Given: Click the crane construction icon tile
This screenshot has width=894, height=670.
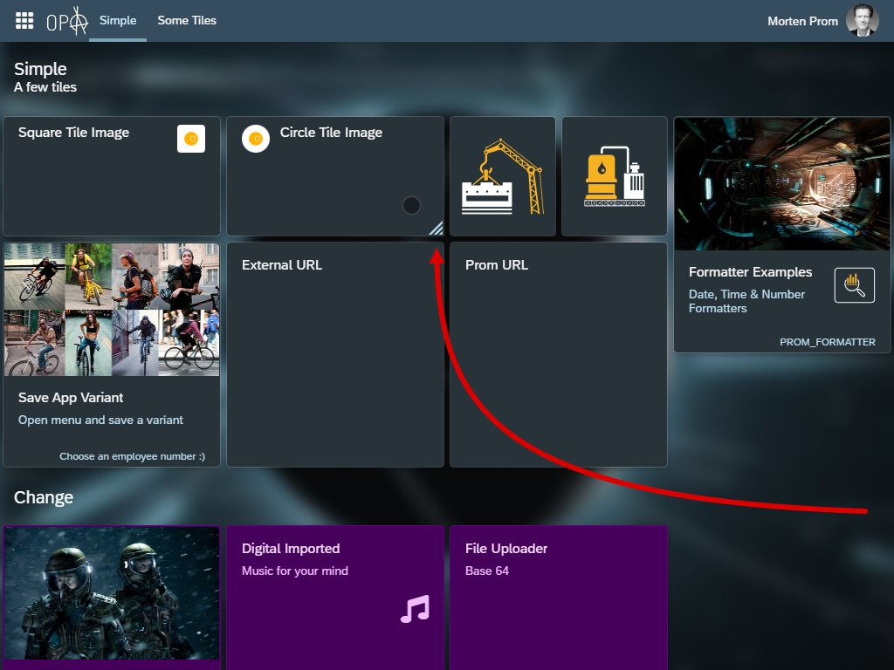Looking at the screenshot, I should pos(502,176).
